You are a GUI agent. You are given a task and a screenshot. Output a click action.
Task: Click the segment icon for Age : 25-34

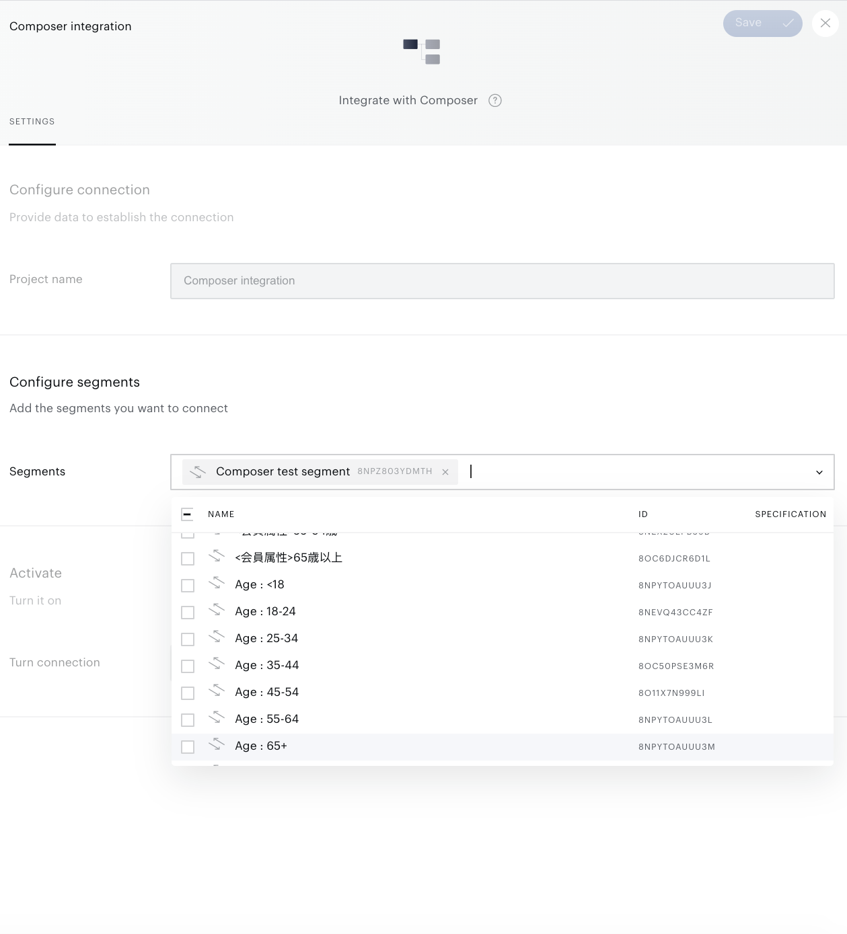[x=216, y=637]
